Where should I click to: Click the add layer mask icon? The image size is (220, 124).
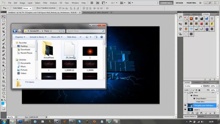(x=197, y=113)
